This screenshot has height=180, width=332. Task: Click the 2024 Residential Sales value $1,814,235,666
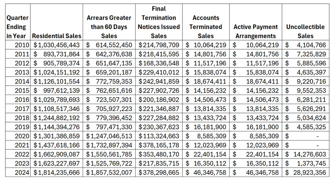tap(57, 172)
